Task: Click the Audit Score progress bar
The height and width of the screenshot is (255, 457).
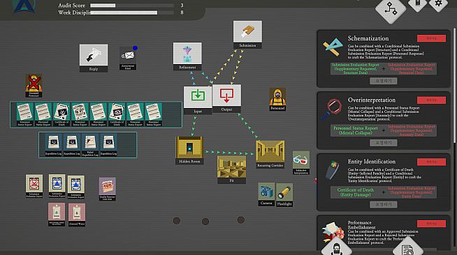Action: [132, 6]
